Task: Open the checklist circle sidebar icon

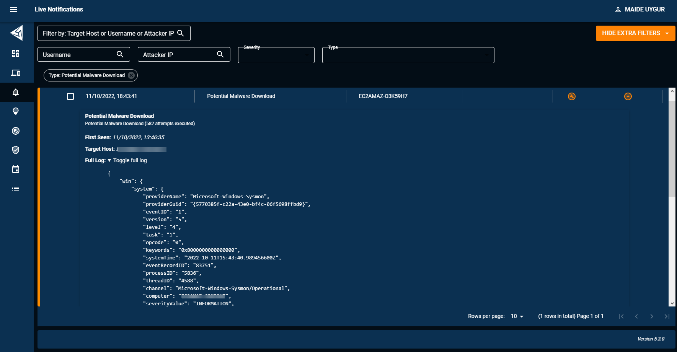Action: (x=16, y=131)
